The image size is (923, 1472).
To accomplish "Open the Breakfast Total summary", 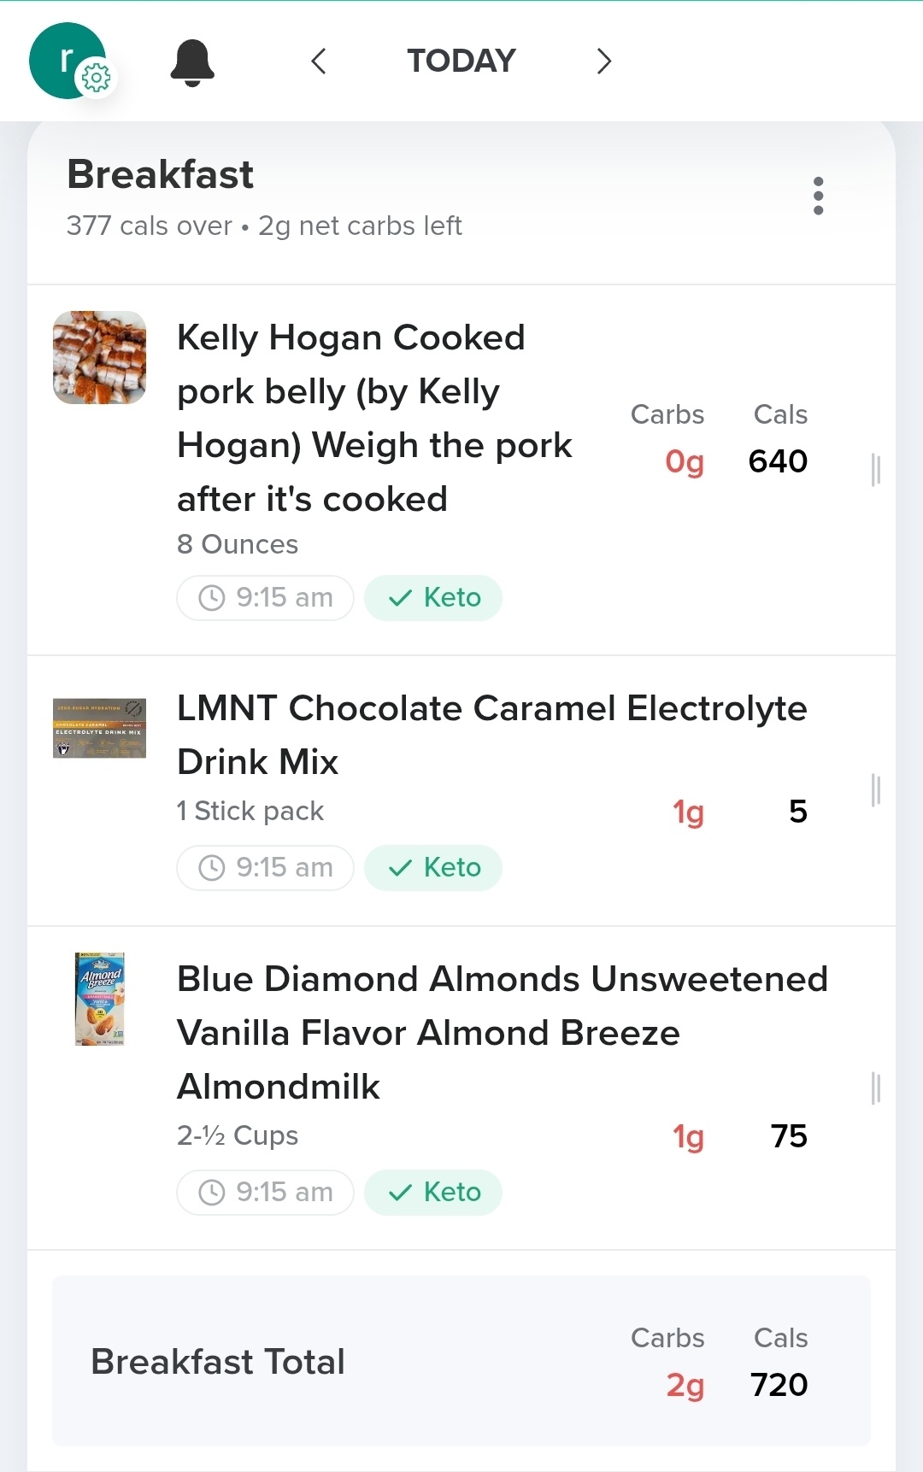I will 461,1361.
